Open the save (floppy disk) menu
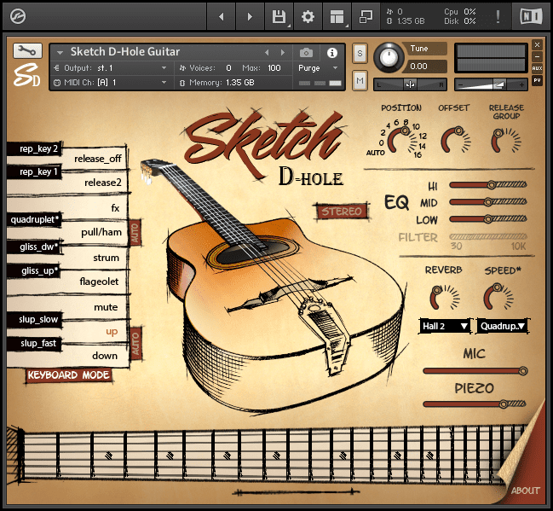553x511 pixels. tap(279, 16)
